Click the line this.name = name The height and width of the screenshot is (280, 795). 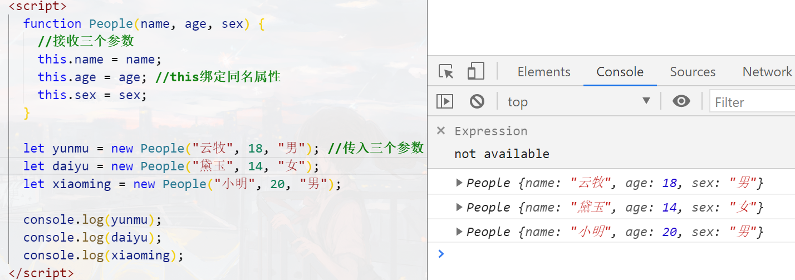click(100, 59)
